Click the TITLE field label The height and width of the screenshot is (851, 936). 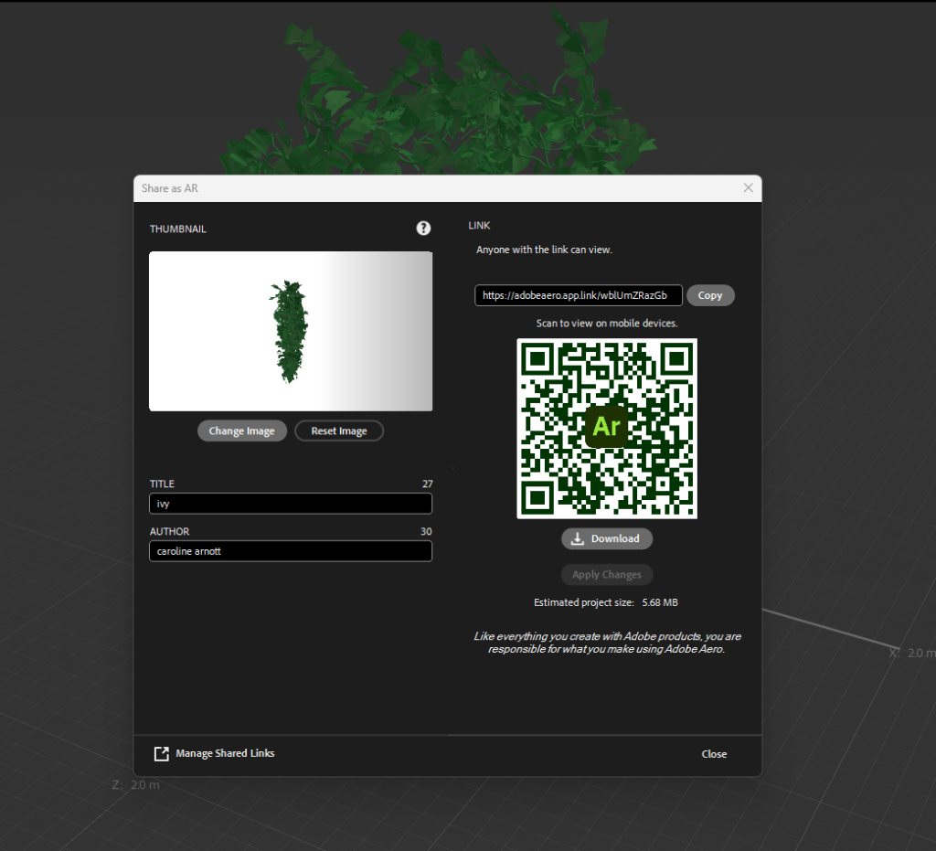click(x=162, y=484)
